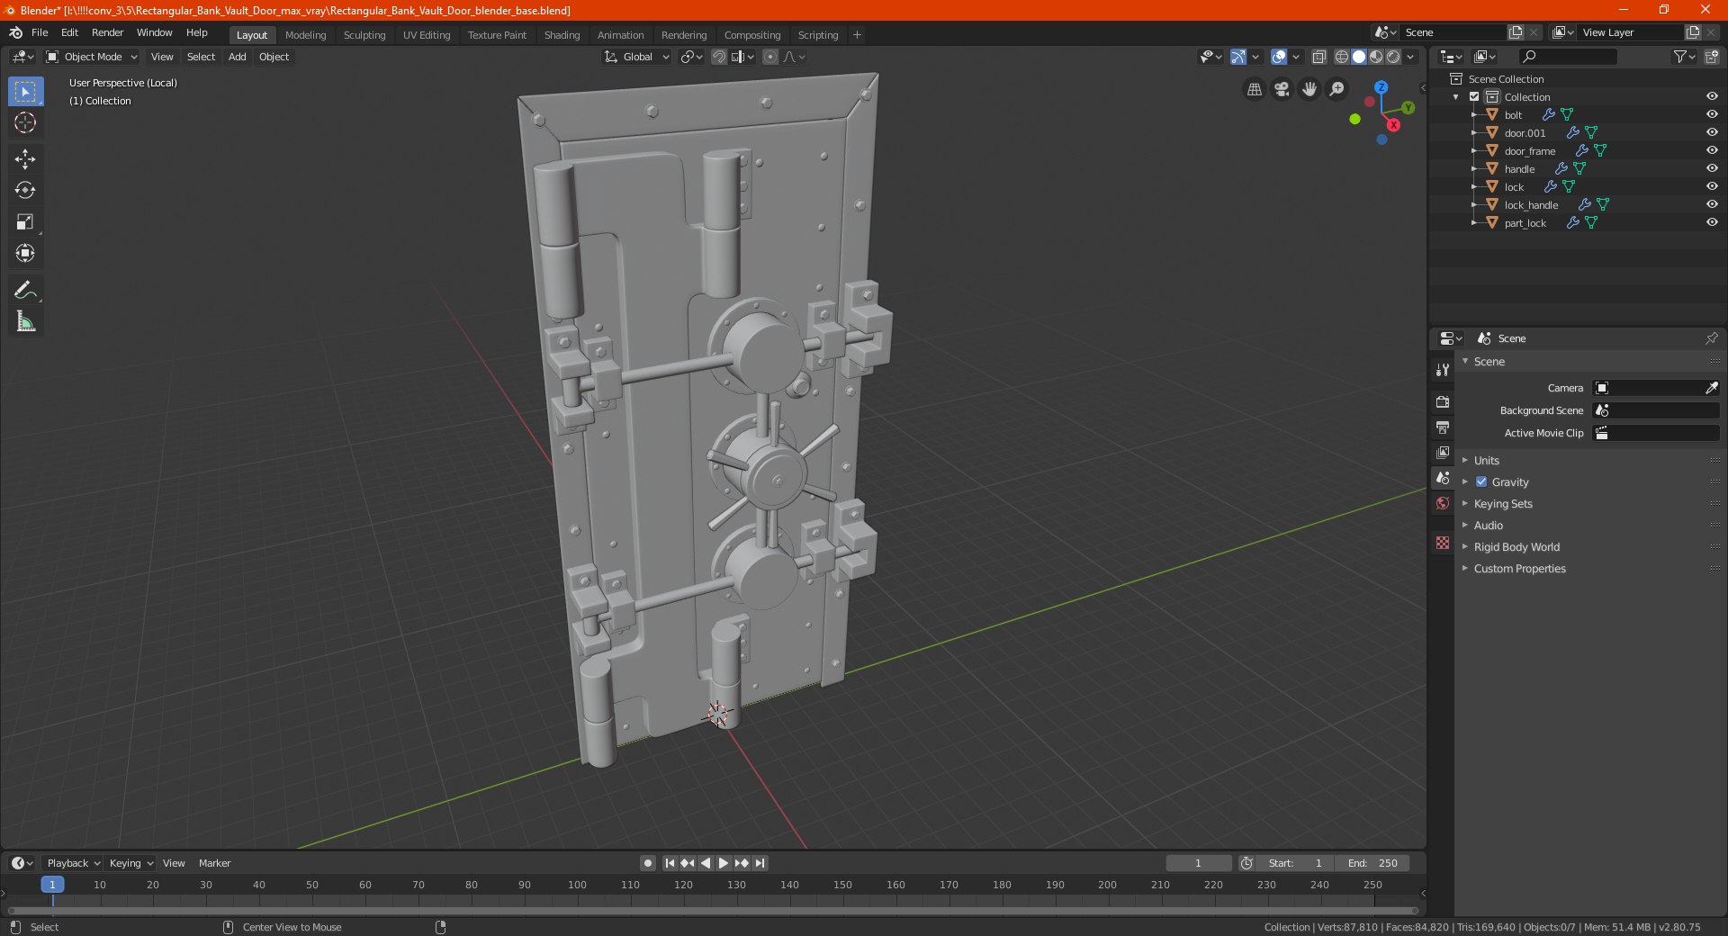The image size is (1728, 936).
Task: Click the auto keying record button
Action: click(x=647, y=863)
